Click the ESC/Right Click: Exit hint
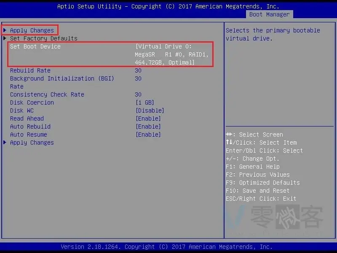The image size is (337, 253). point(261,199)
